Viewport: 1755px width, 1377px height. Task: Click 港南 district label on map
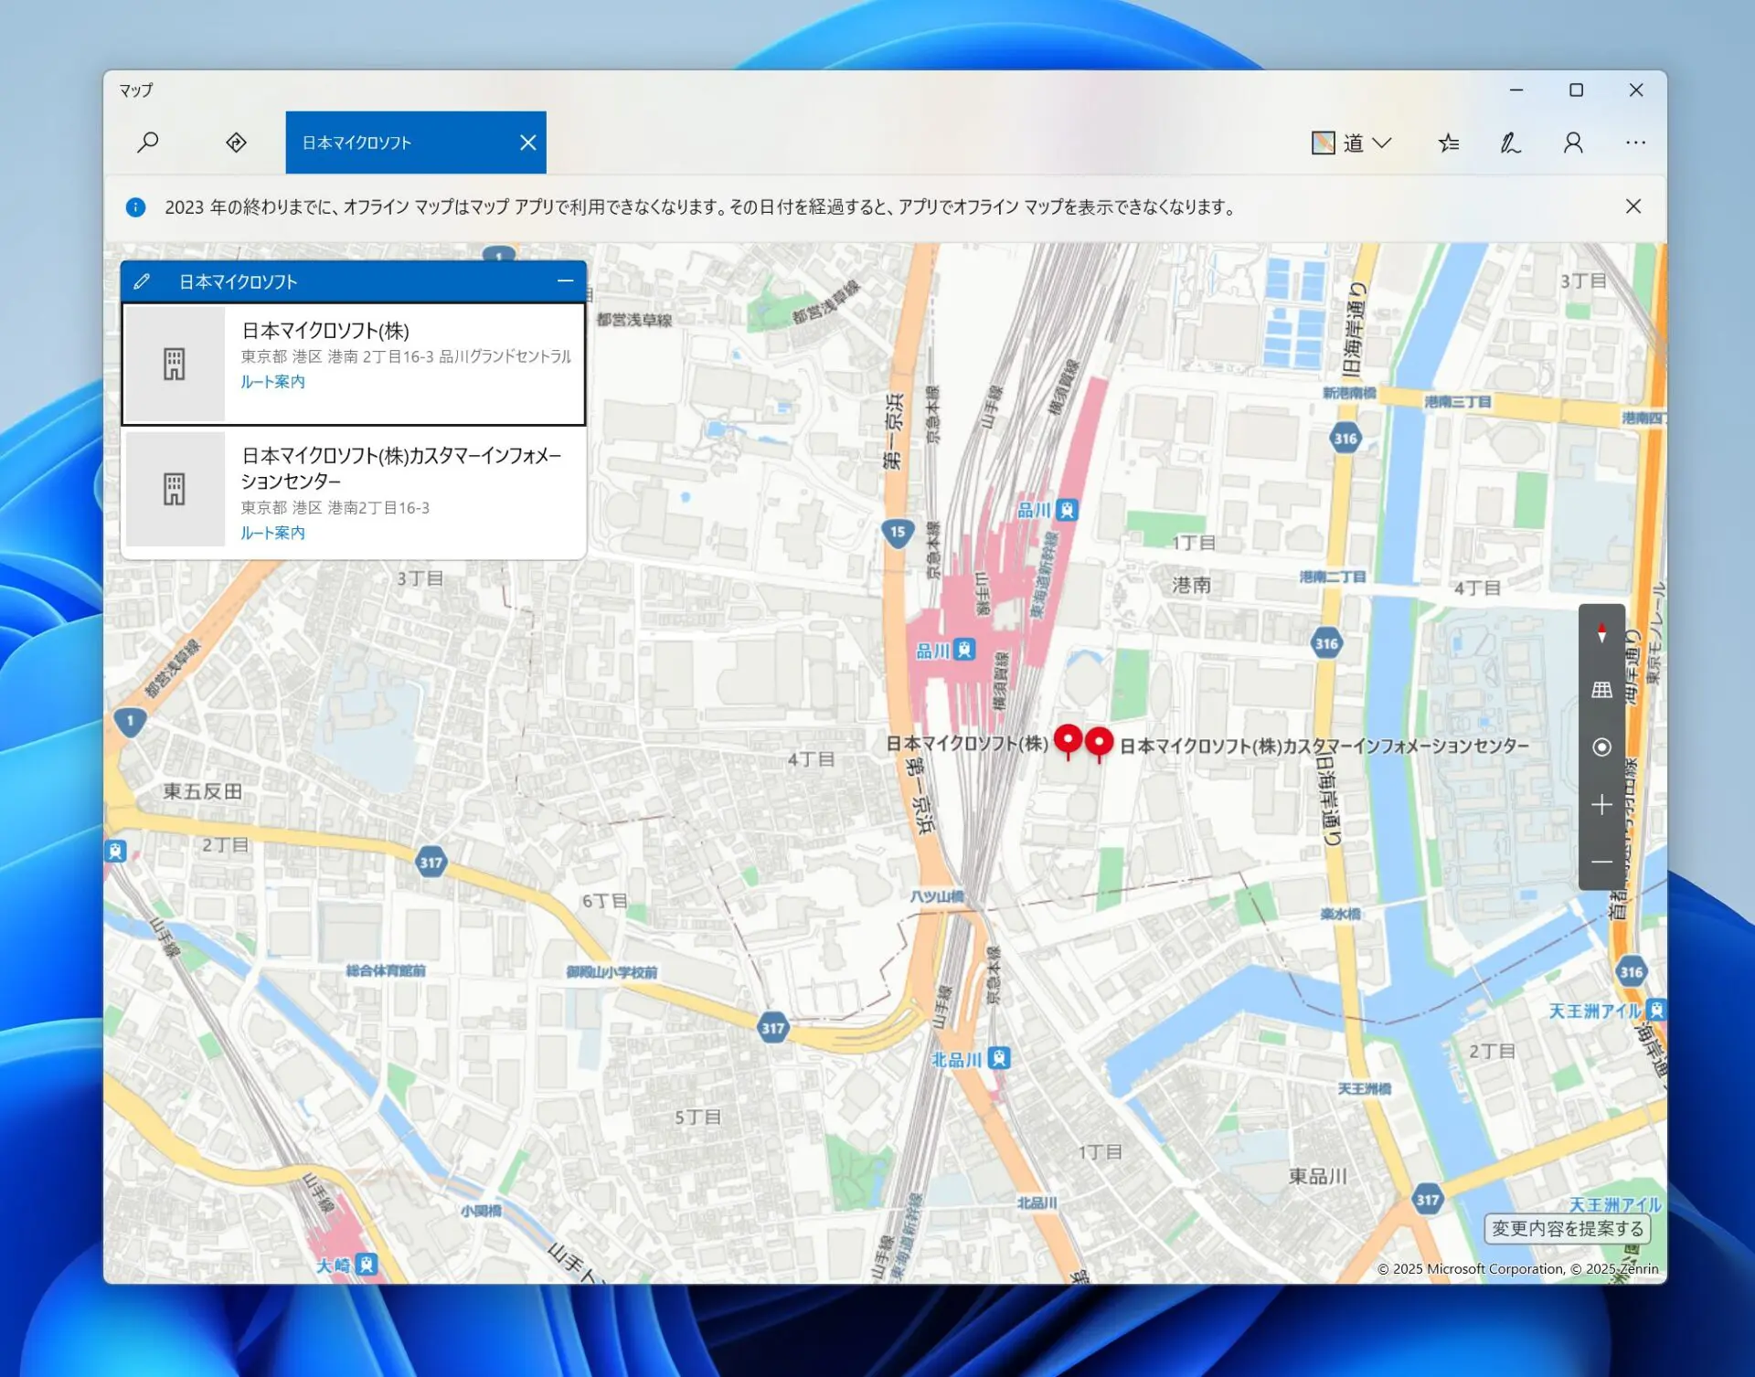click(1192, 585)
